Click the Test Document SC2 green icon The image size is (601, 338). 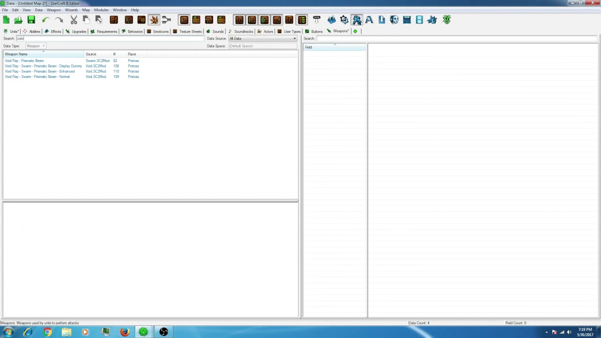coord(447,20)
